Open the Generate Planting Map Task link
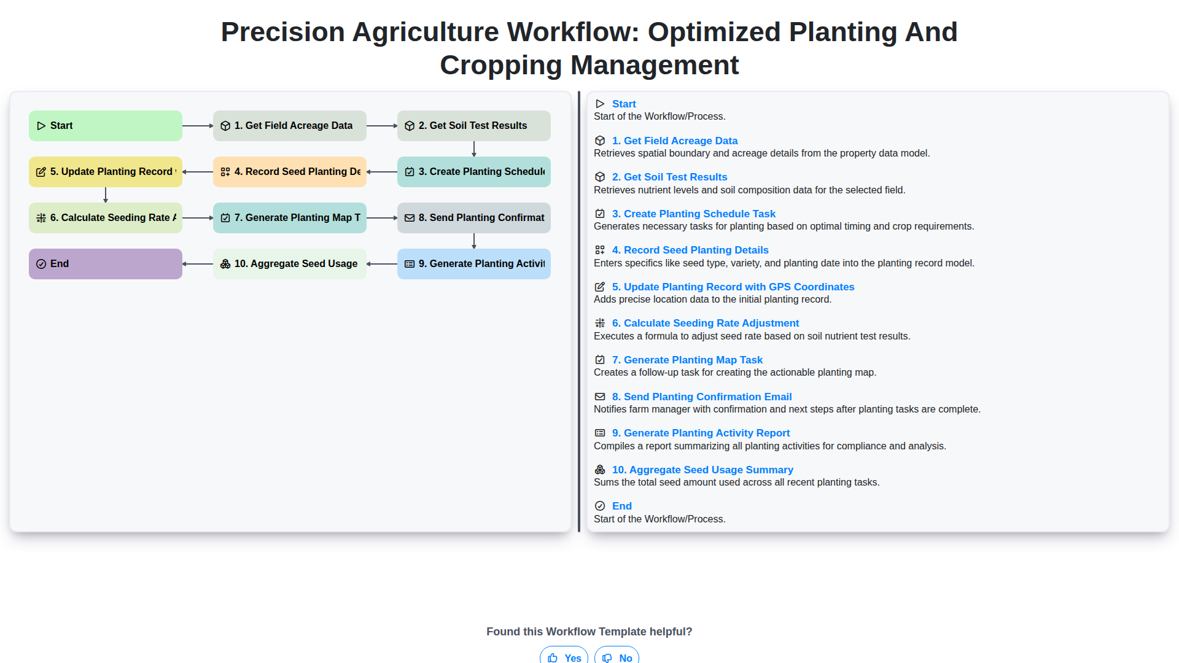The height and width of the screenshot is (663, 1179). coord(687,360)
